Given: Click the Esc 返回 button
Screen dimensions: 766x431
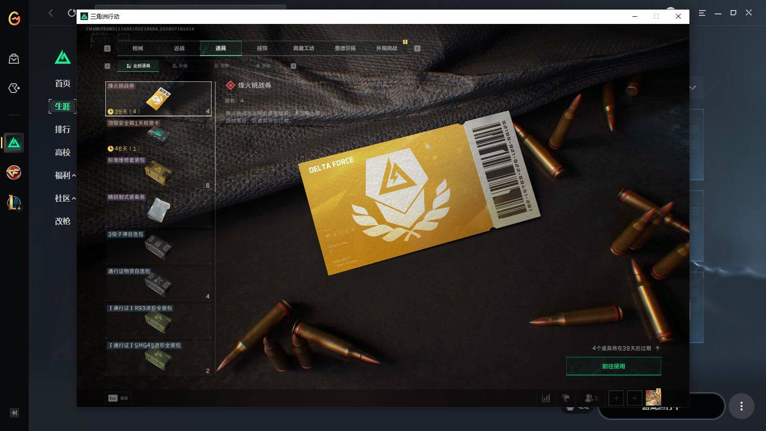Looking at the screenshot, I should pyautogui.click(x=118, y=398).
